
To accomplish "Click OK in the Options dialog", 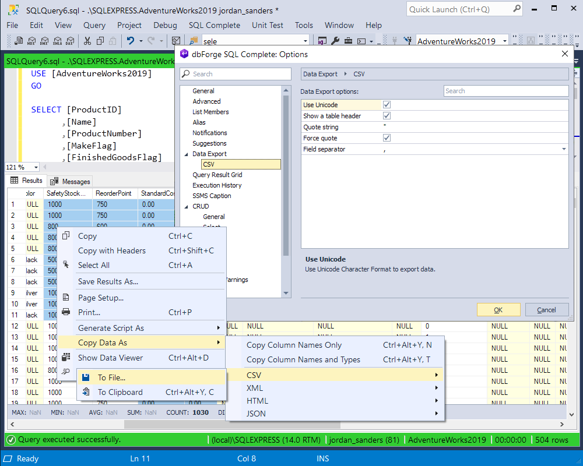I will click(x=498, y=309).
